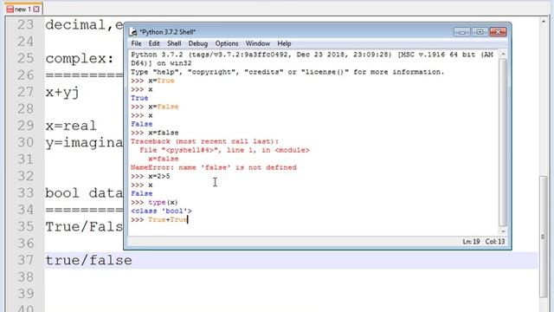Click the '>>> x=2>5' line
This screenshot has height=312, width=554.
pos(151,176)
